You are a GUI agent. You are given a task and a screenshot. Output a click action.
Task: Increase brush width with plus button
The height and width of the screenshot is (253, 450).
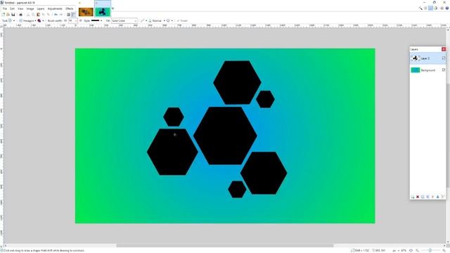[80, 20]
